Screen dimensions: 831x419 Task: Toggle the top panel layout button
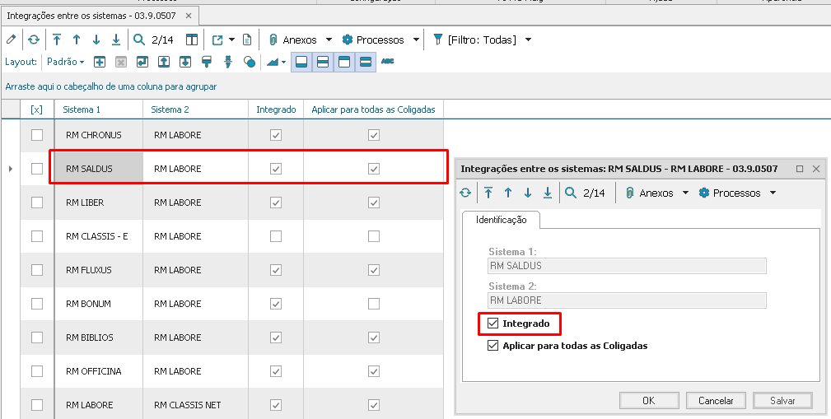[x=344, y=62]
